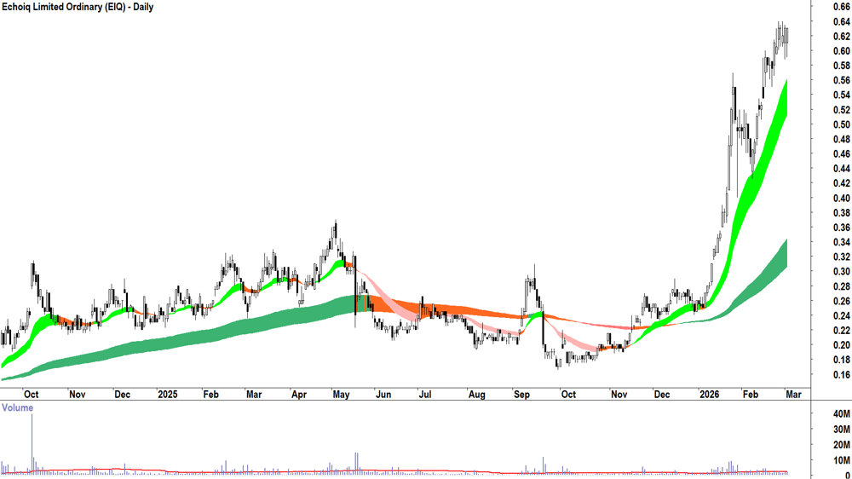
Task: Click the Mar label between Feb and Apr
Action: click(254, 394)
